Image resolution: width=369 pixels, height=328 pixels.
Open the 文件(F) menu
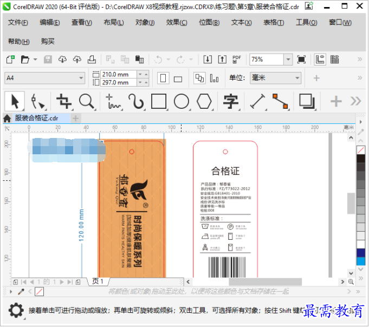(x=18, y=22)
